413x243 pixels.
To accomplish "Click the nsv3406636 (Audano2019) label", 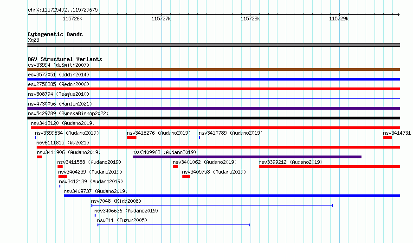I will pyautogui.click(x=126, y=211).
